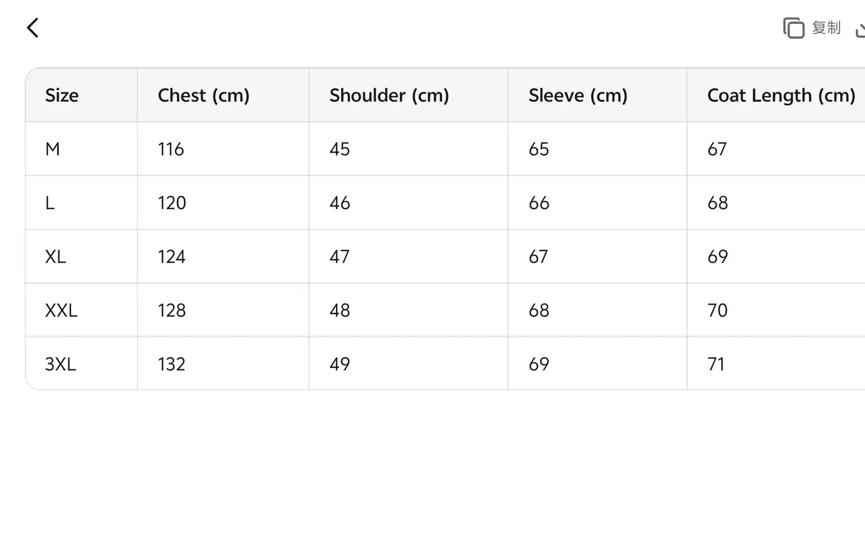Select the Size column header
This screenshot has height=553, width=865.
point(62,95)
